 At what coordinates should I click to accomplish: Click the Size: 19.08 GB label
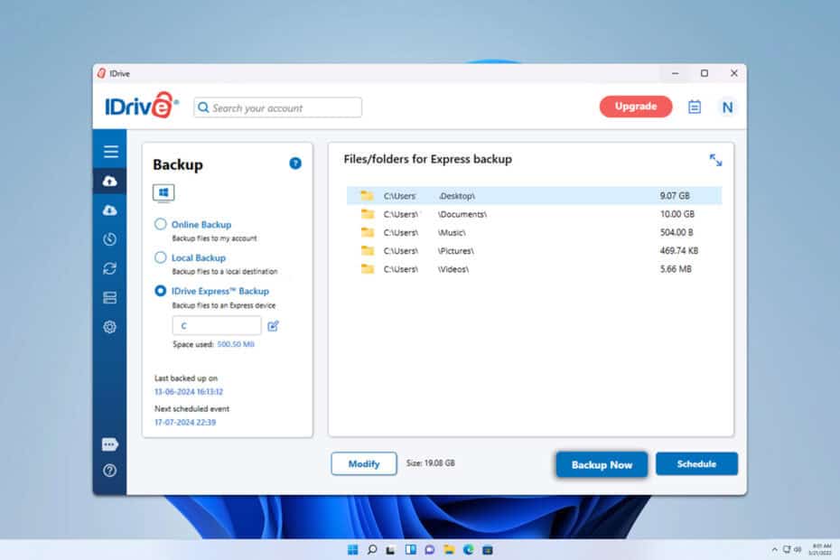click(x=430, y=463)
